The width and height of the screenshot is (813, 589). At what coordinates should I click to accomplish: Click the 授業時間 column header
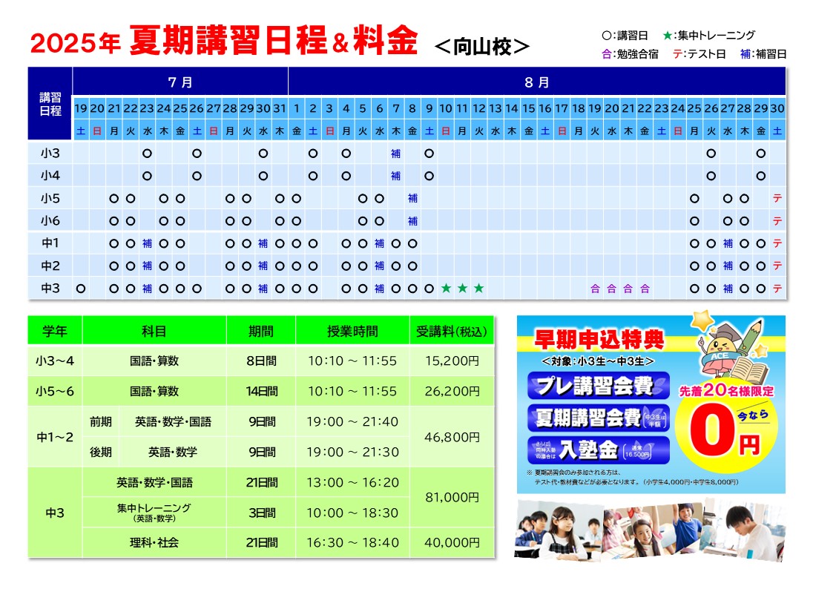(x=352, y=331)
